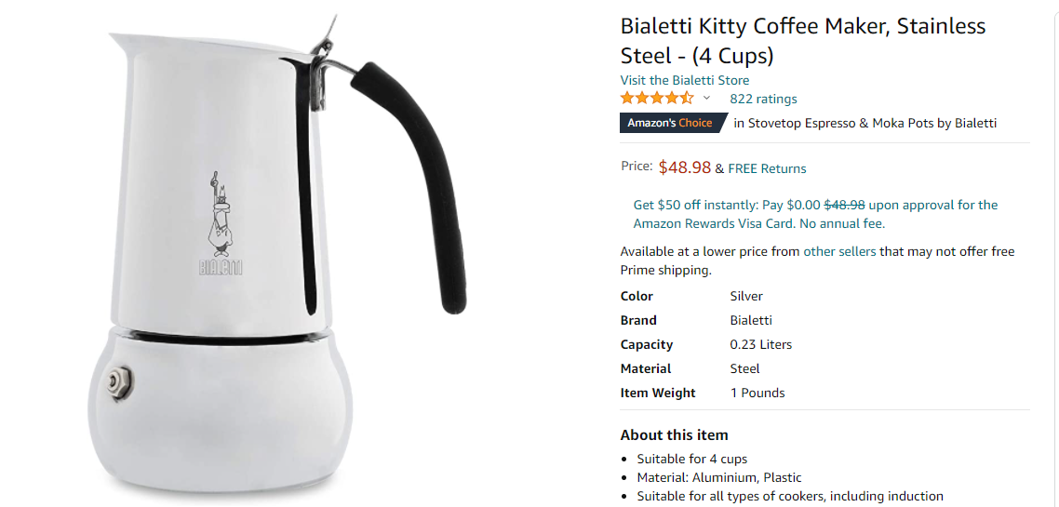The width and height of the screenshot is (1059, 507).
Task: Expand the ratings breakdown chevron
Action: 706,98
